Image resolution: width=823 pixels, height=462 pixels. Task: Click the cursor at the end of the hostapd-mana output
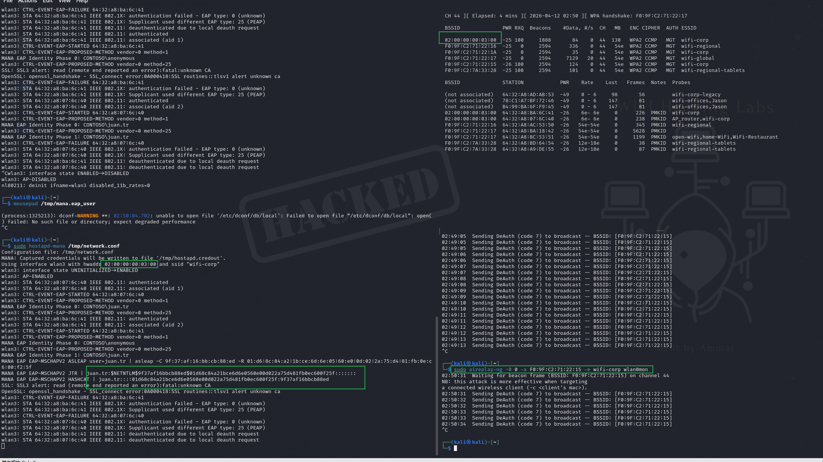[x=3, y=446]
